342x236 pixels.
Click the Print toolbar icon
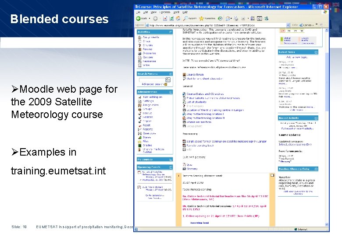[236, 18]
